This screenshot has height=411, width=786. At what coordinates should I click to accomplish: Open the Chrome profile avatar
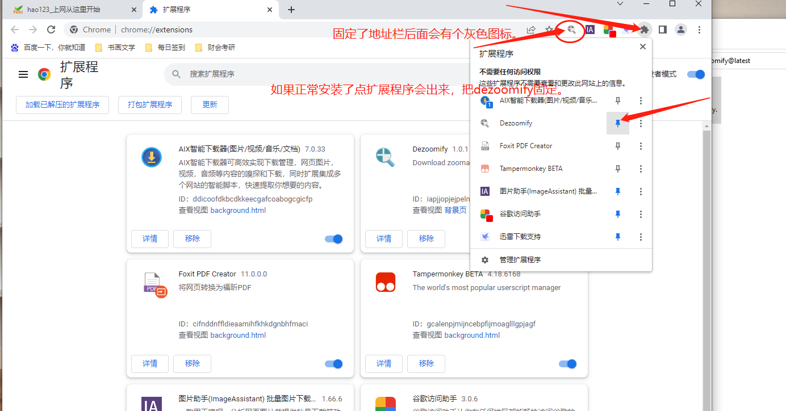click(681, 30)
